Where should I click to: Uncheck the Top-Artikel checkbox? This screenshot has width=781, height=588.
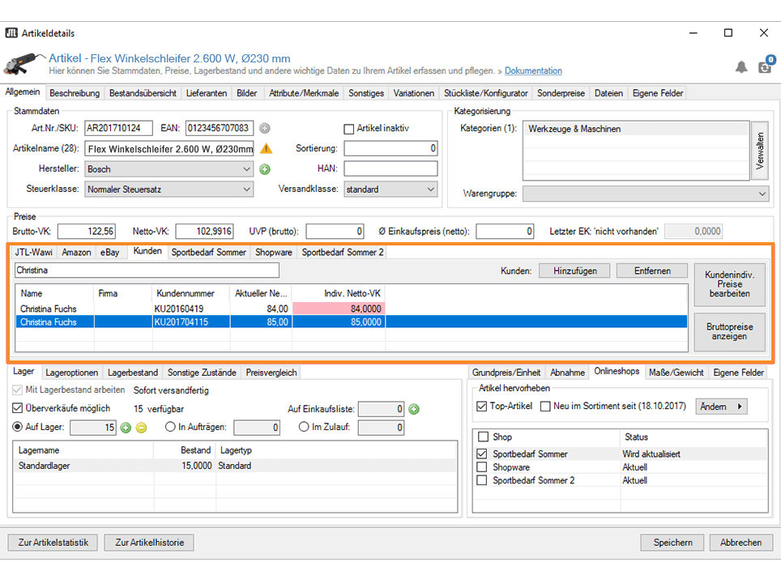[482, 407]
